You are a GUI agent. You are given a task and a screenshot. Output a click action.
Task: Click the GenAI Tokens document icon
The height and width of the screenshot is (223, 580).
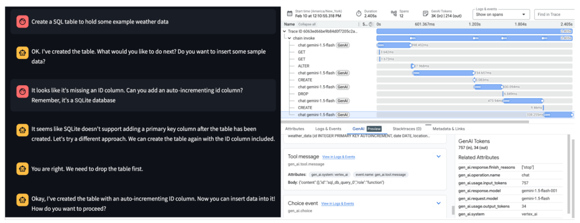[x=425, y=13]
